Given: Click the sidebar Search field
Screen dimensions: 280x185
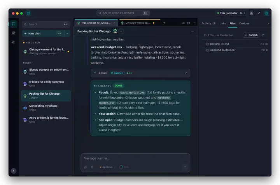Looking at the screenshot, I should [46, 24].
